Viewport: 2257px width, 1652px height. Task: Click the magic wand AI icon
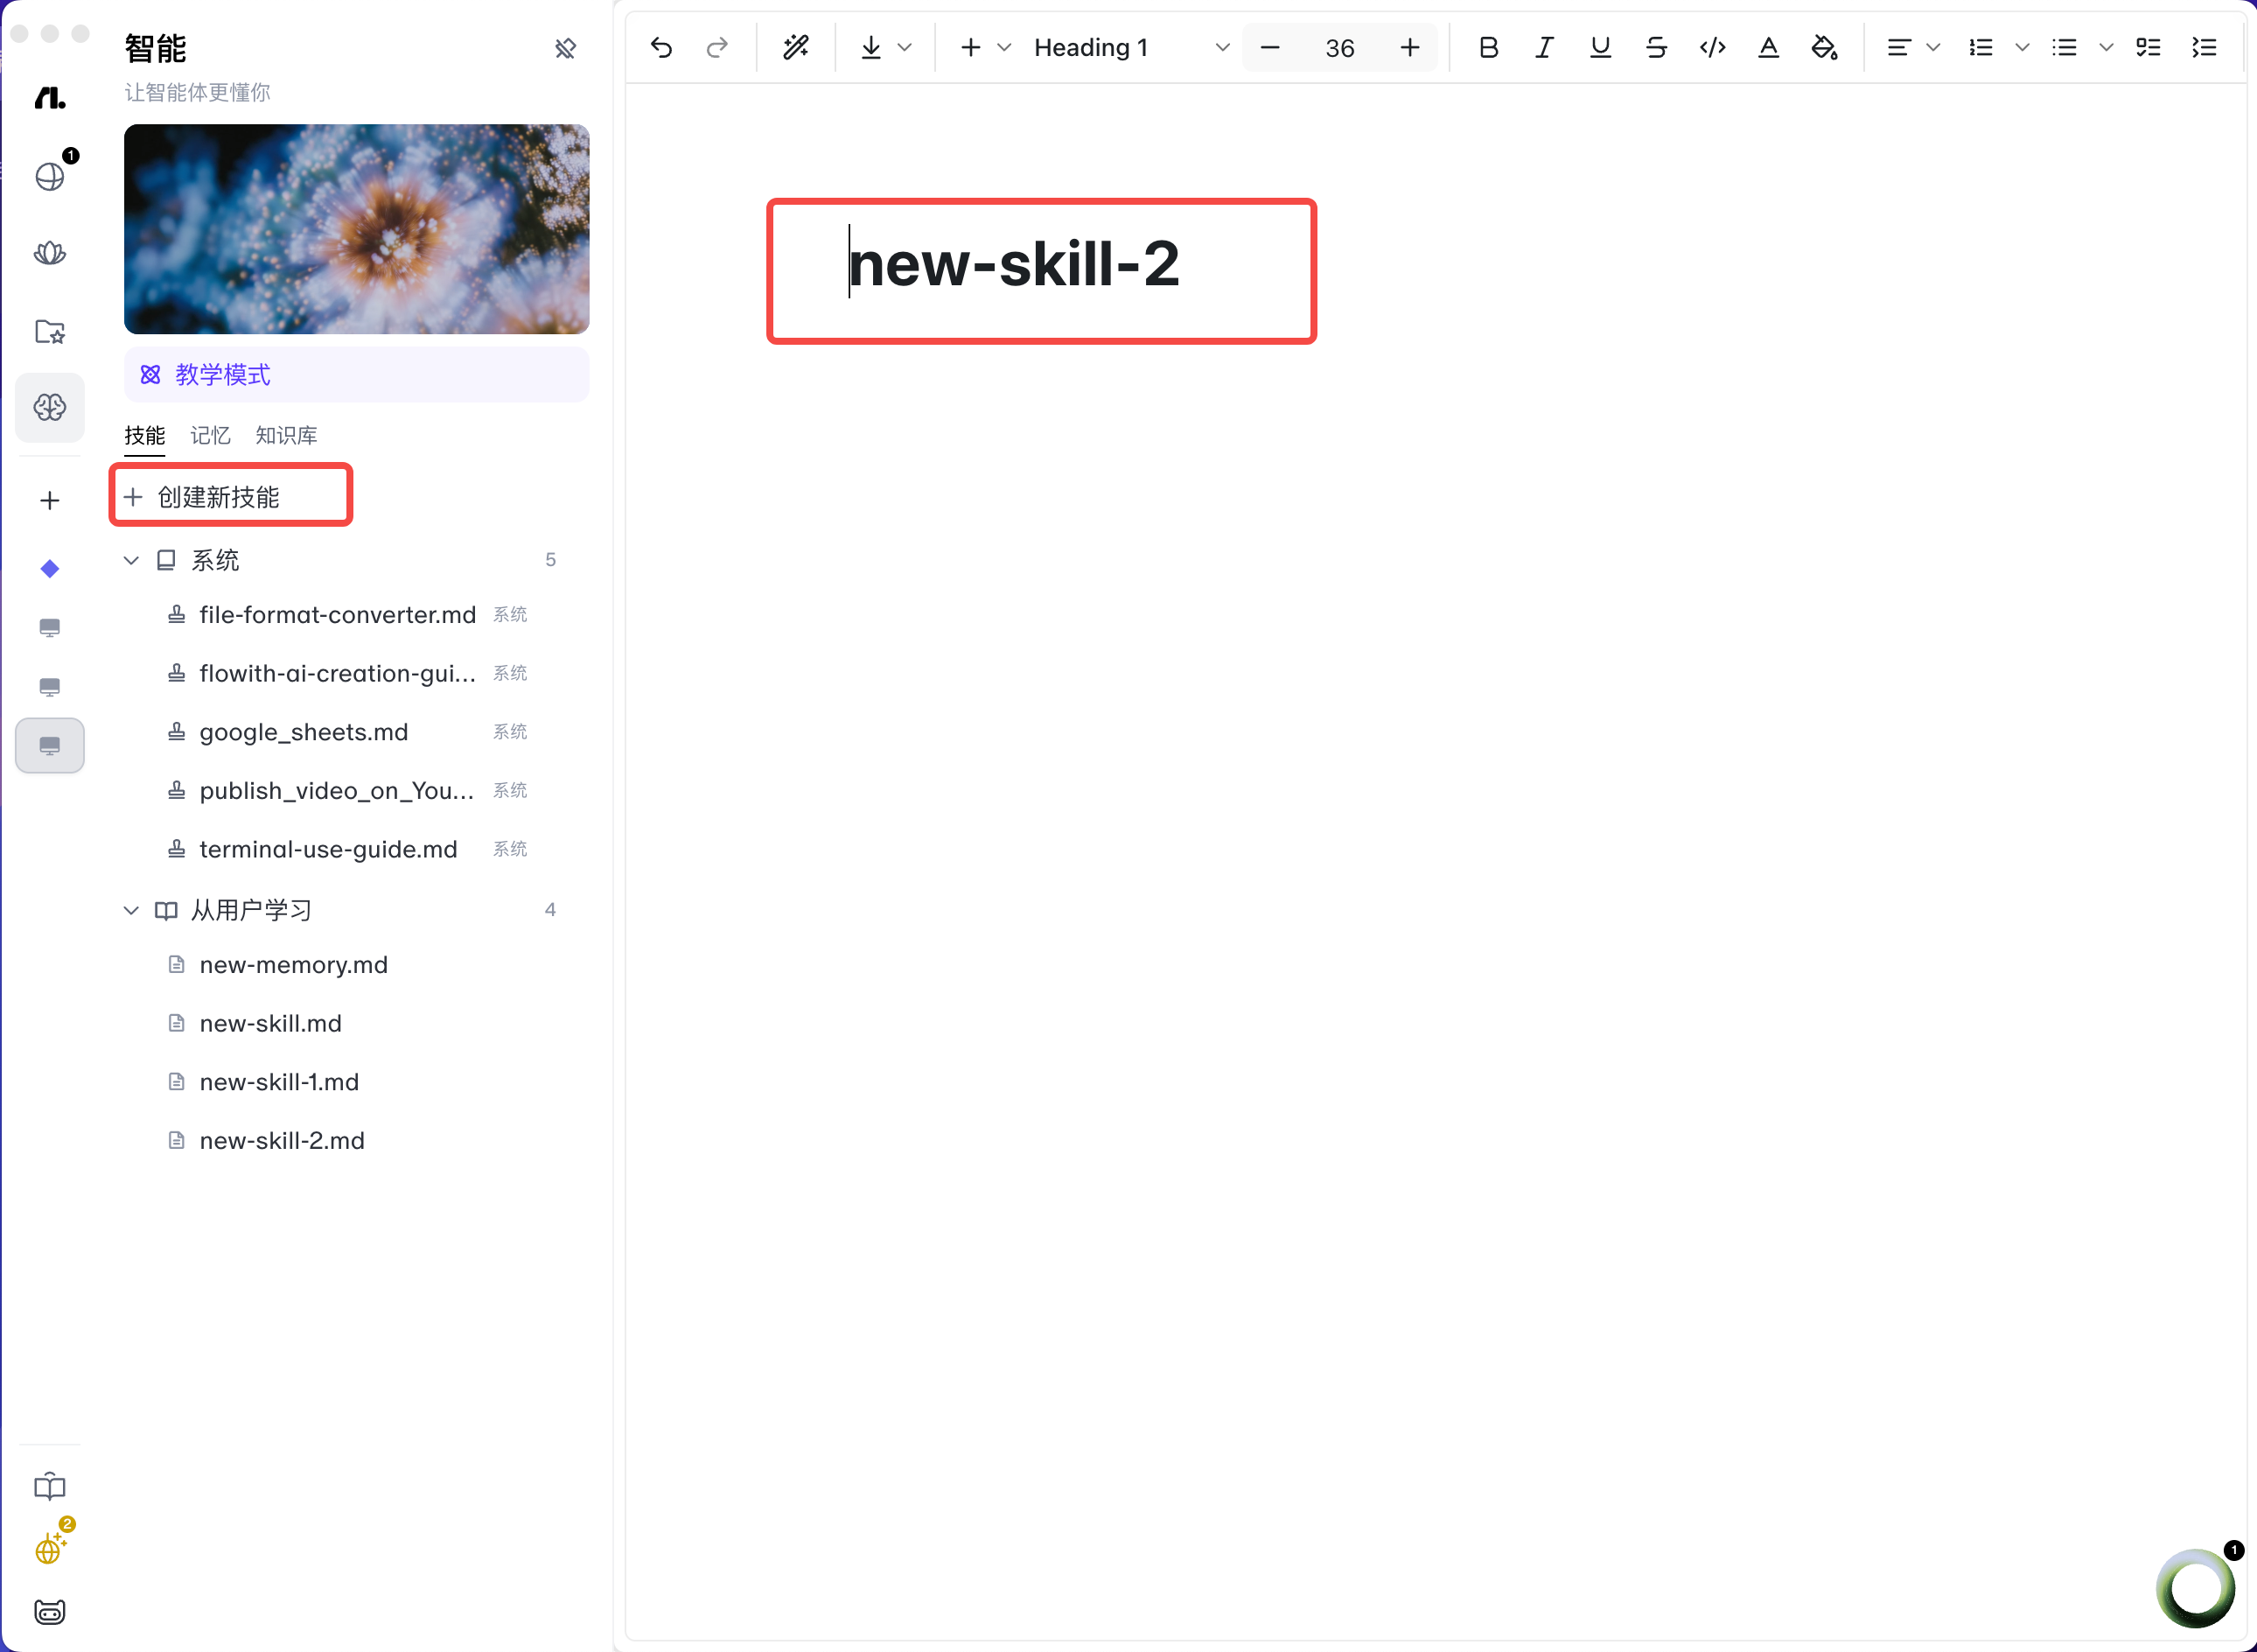(796, 47)
